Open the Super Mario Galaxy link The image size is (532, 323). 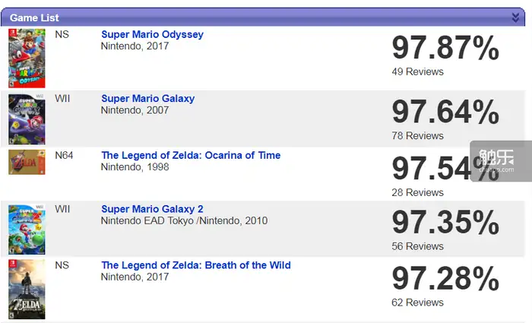[x=148, y=99]
